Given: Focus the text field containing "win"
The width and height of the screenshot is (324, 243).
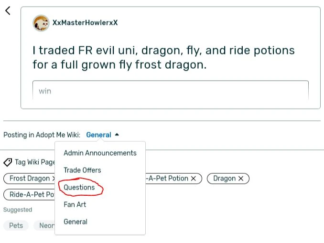Looking at the screenshot, I should [170, 91].
